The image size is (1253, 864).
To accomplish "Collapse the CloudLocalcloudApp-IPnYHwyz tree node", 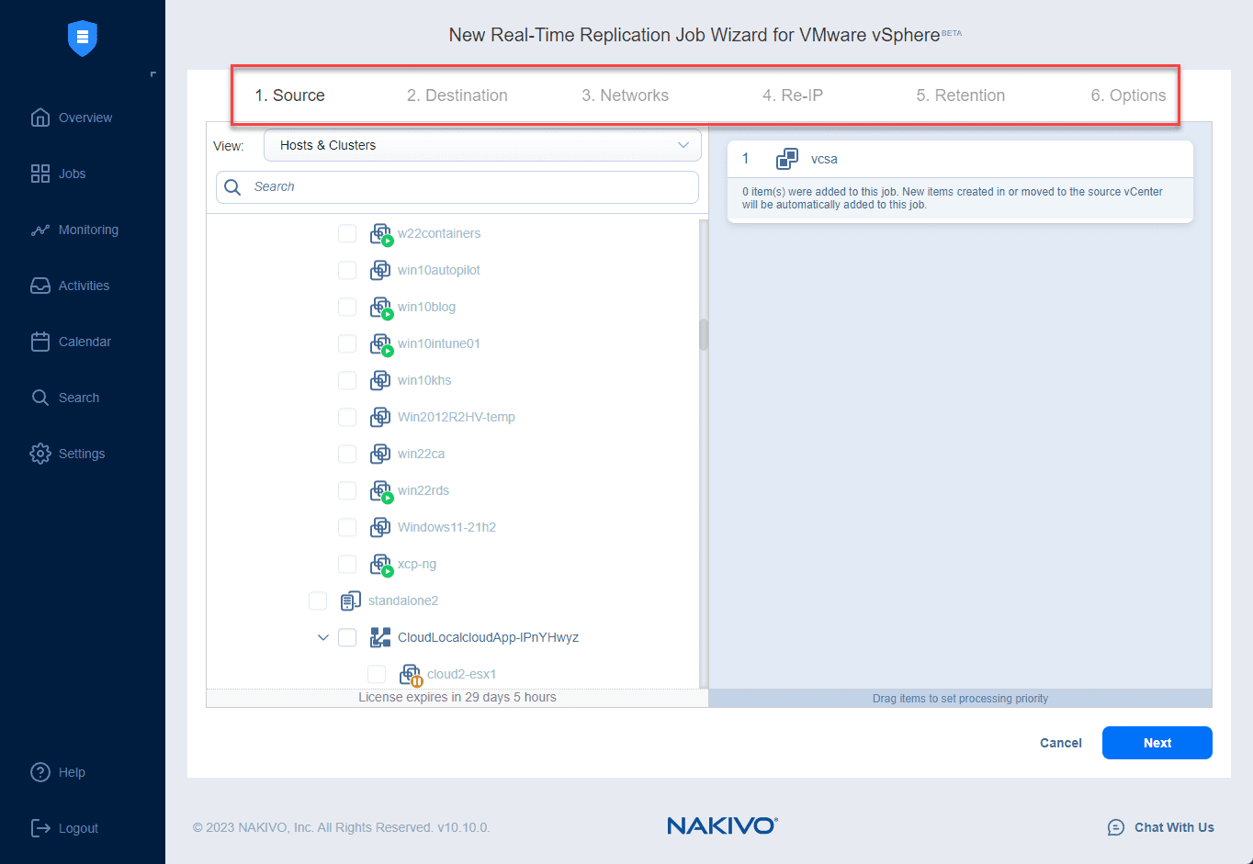I will (x=322, y=637).
